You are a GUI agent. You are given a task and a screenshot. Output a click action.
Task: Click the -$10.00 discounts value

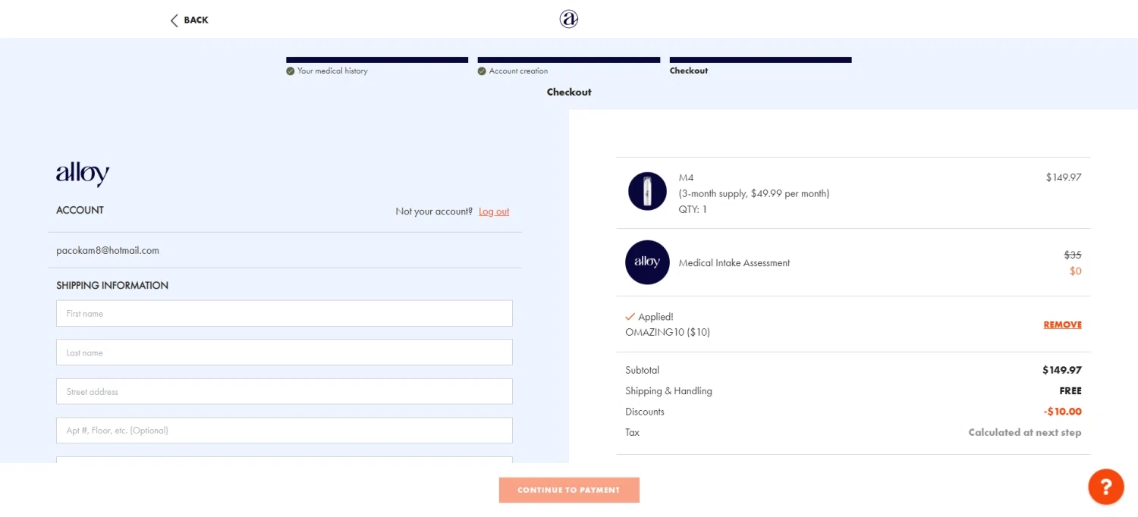(1062, 412)
